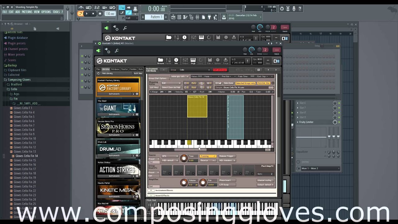Open the PATTERNS menu

point(27,12)
